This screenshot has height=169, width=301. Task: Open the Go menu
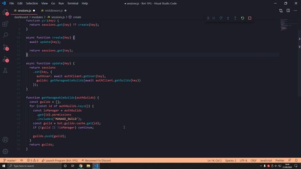point(53,3)
